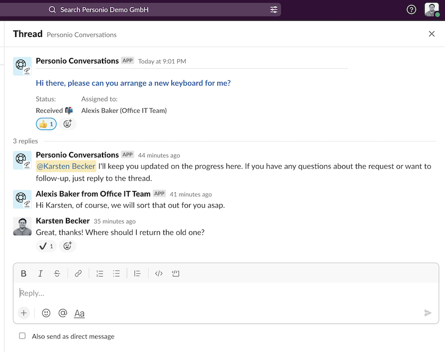Click the Karsten Becker sender name
Image resolution: width=445 pixels, height=352 pixels.
pos(62,221)
